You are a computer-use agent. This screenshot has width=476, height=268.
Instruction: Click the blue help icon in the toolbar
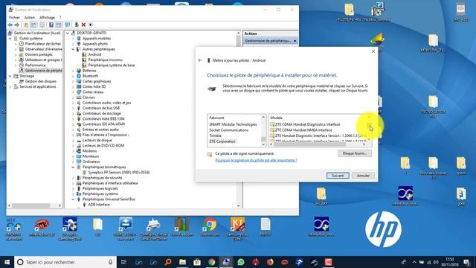click(51, 25)
